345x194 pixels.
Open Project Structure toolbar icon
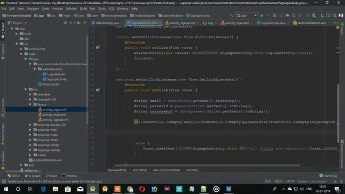pyautogui.click(x=328, y=16)
